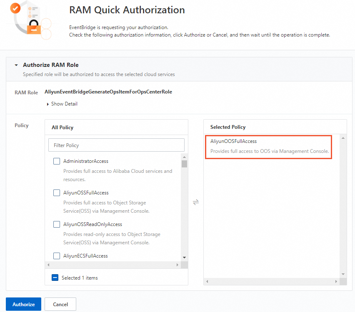Check the AliyunECSFullAccess policy checkbox
Screen dimensions: 355x312
tap(57, 256)
